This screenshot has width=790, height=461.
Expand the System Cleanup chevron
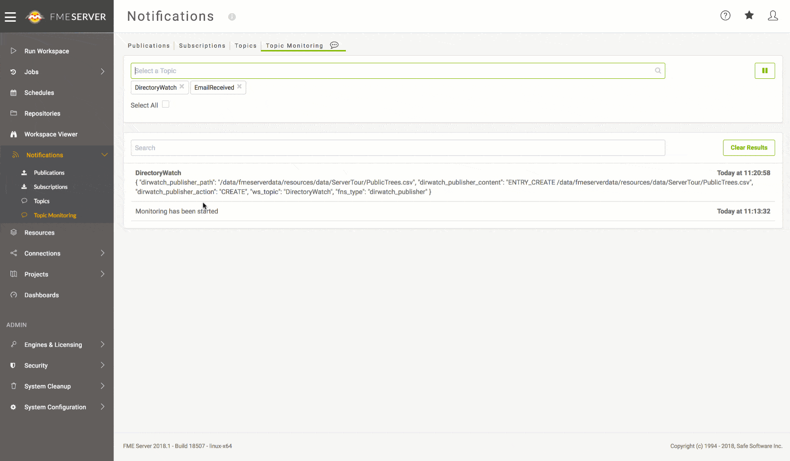coord(103,386)
